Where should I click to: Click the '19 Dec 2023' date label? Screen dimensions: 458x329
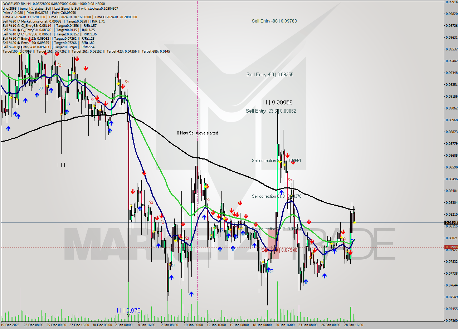click(x=10, y=325)
